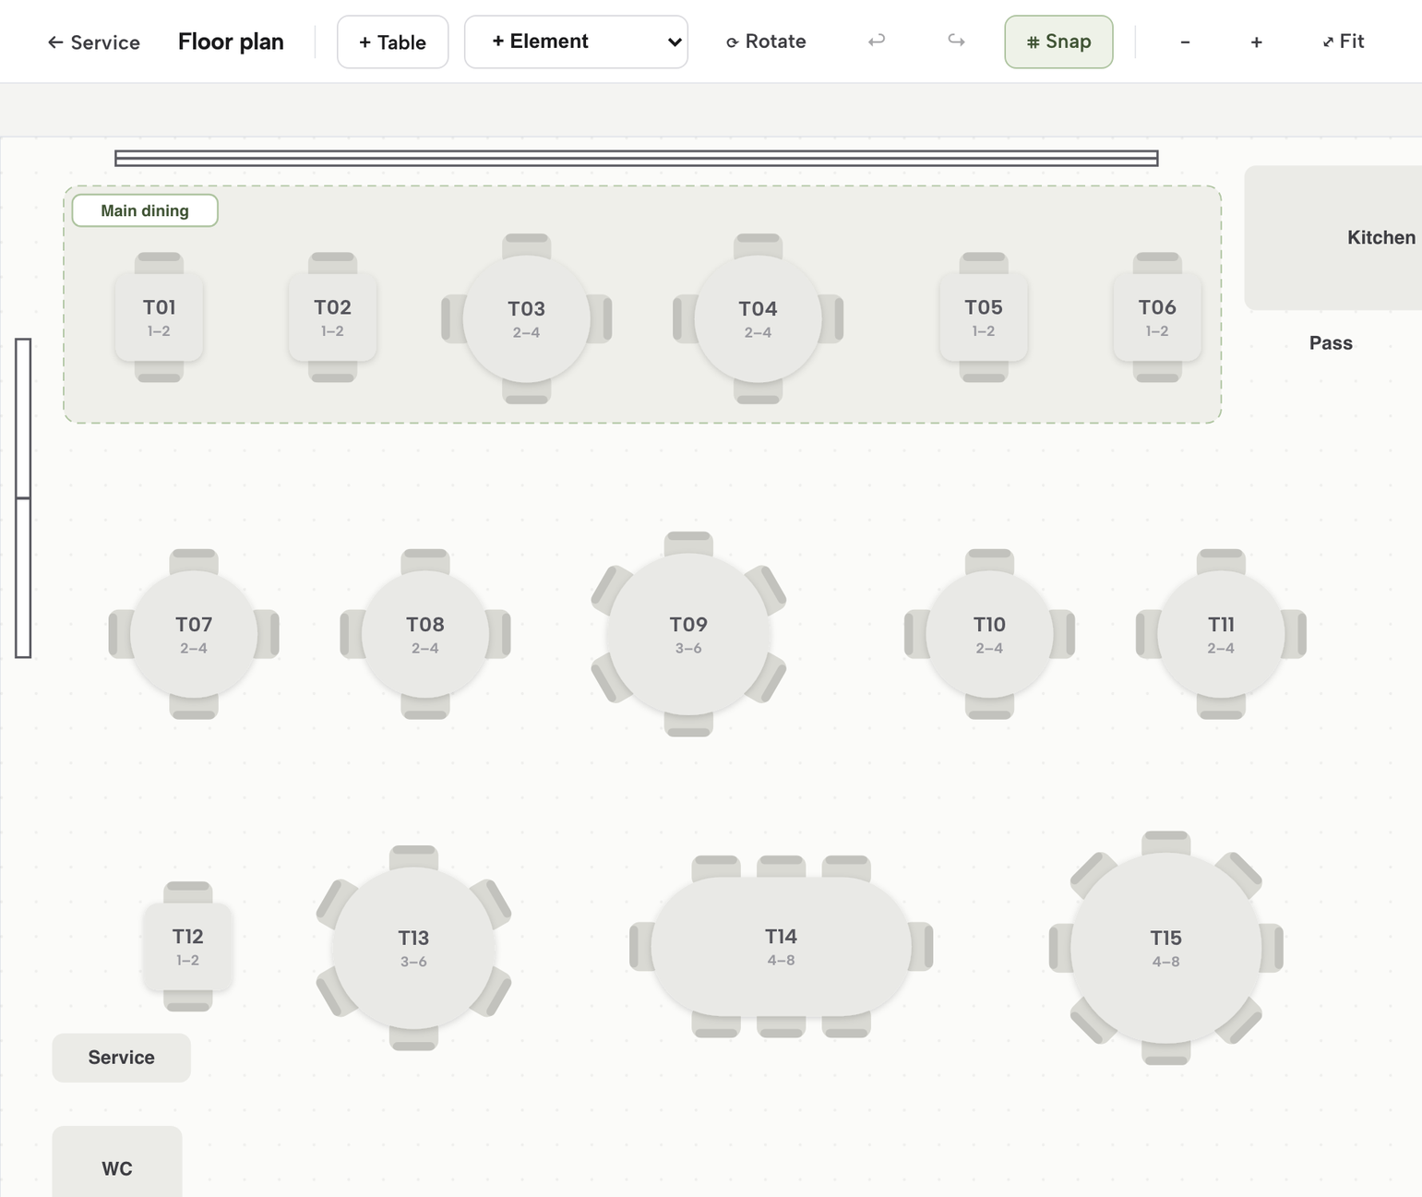Add a new table with + Table

click(x=392, y=42)
